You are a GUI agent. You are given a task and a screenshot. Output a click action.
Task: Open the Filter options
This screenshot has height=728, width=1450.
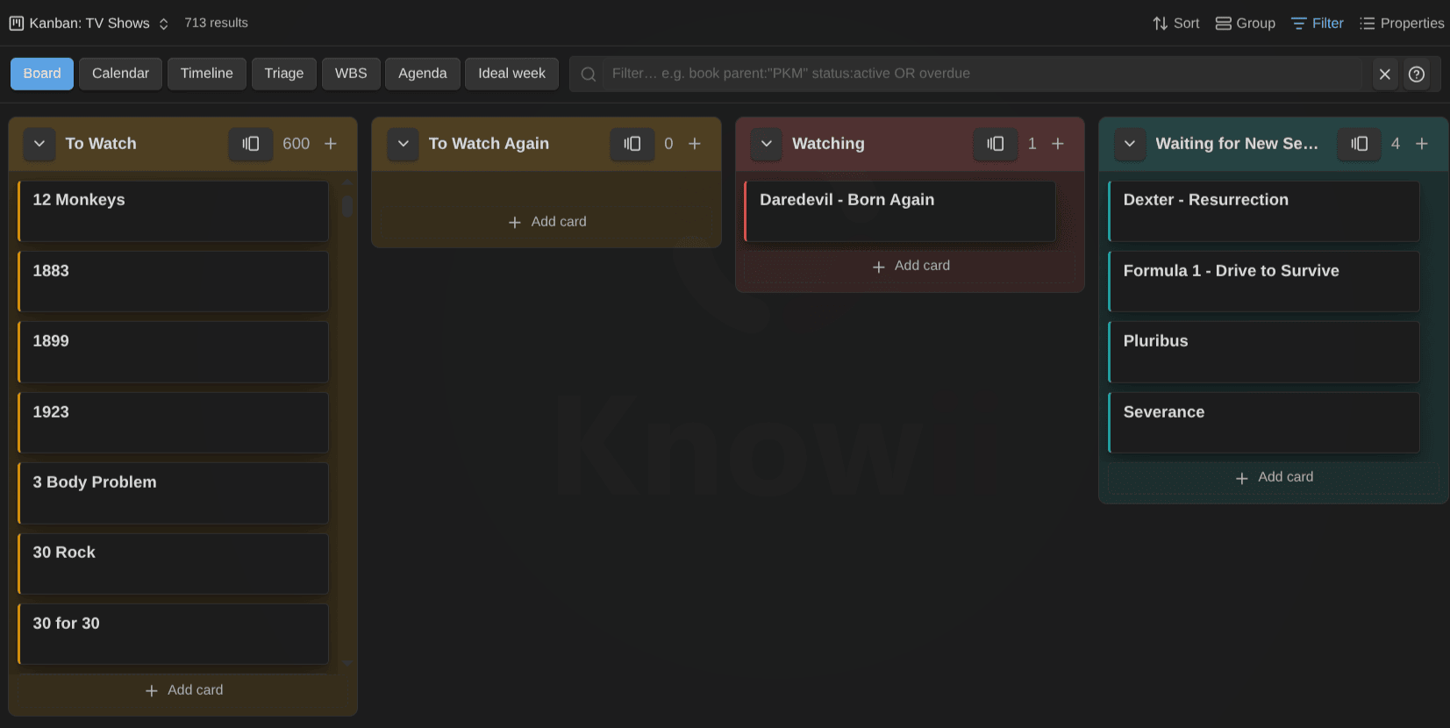click(1318, 24)
